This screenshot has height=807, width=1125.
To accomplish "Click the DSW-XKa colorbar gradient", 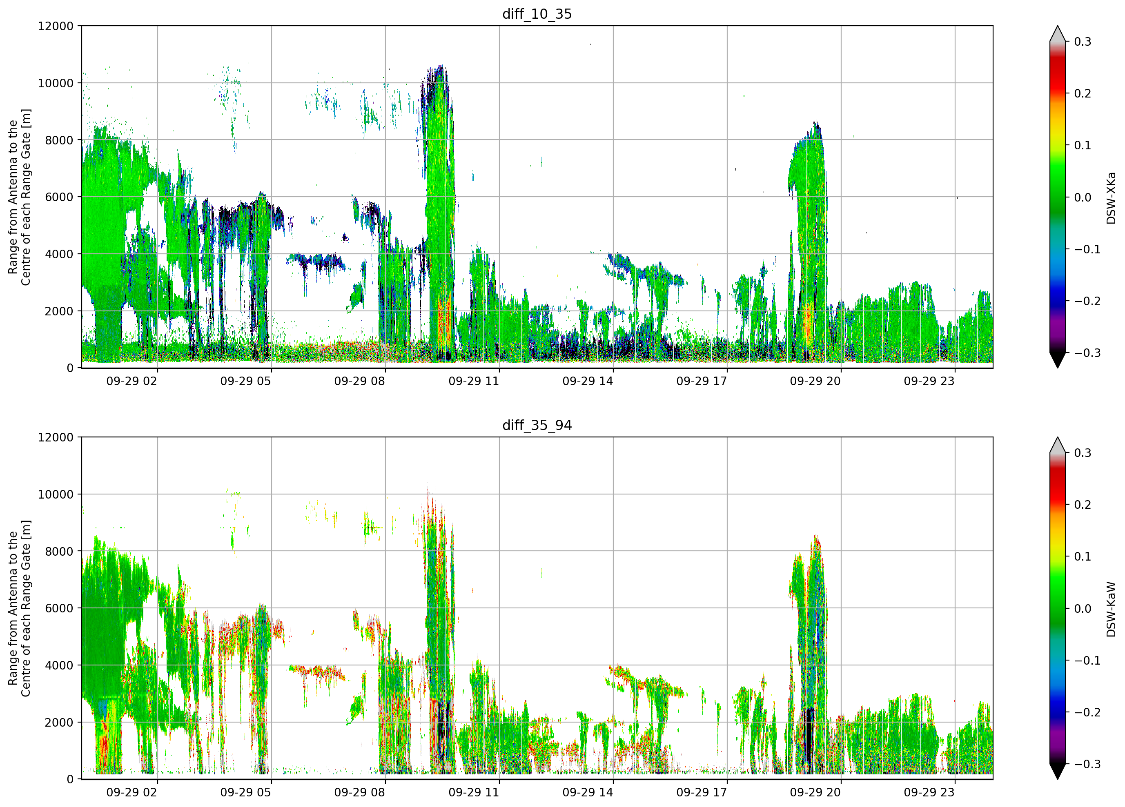I will coord(1058,197).
